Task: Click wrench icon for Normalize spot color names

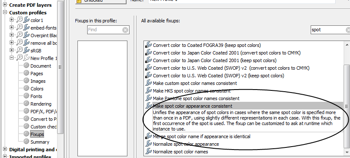Action: click(x=149, y=151)
